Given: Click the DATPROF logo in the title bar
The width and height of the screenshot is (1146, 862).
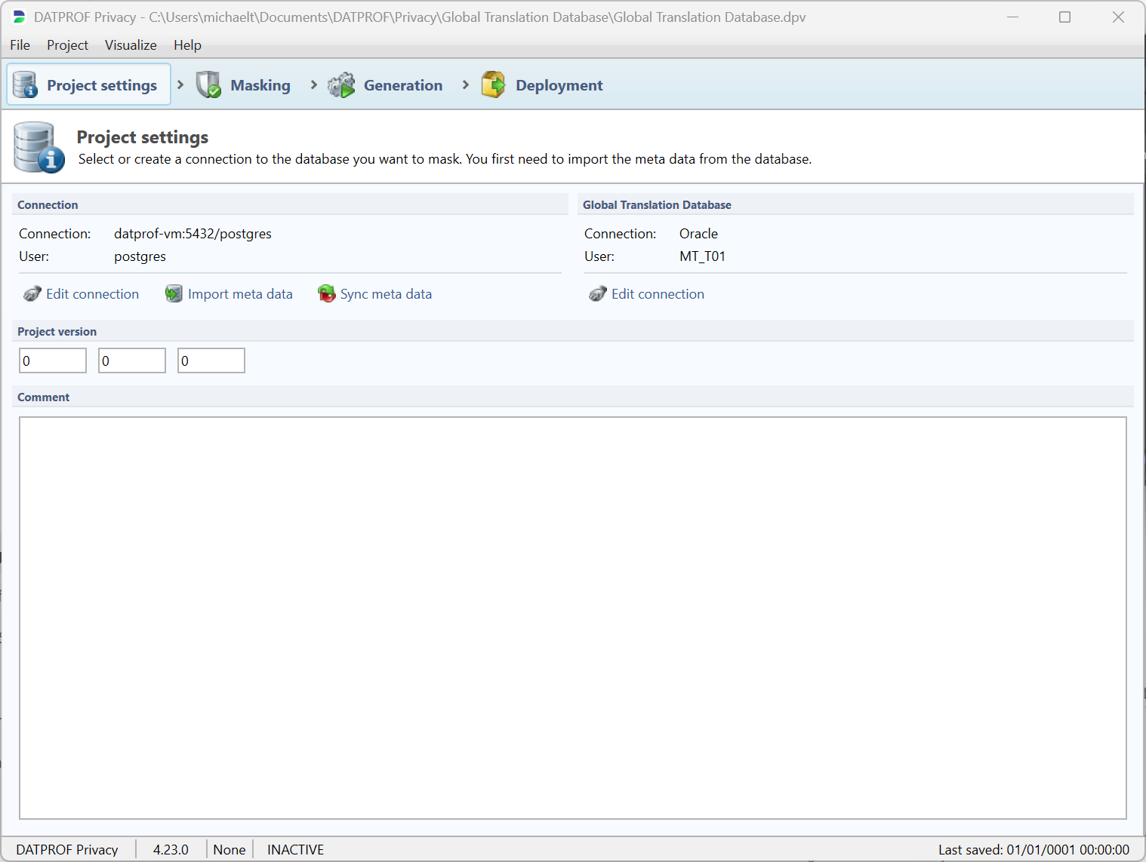Looking at the screenshot, I should coord(20,17).
